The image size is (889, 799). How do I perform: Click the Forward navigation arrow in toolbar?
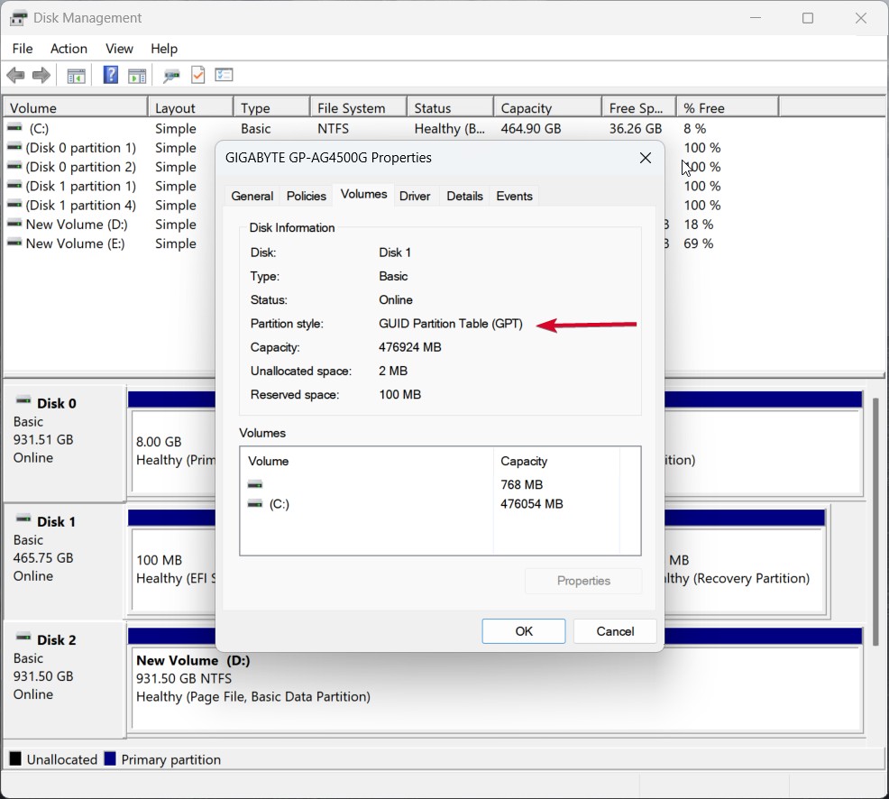click(x=41, y=75)
